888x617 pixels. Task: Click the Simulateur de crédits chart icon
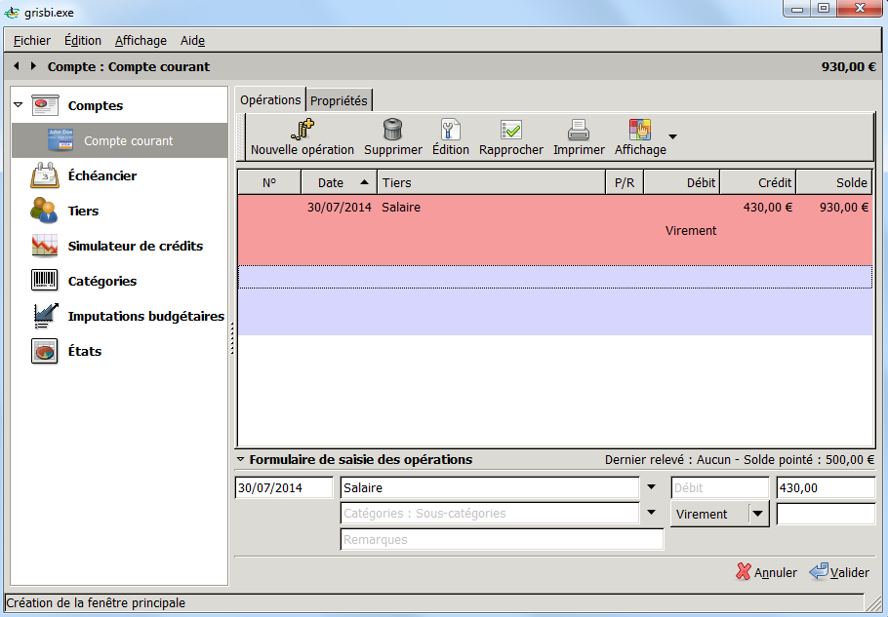tap(43, 246)
